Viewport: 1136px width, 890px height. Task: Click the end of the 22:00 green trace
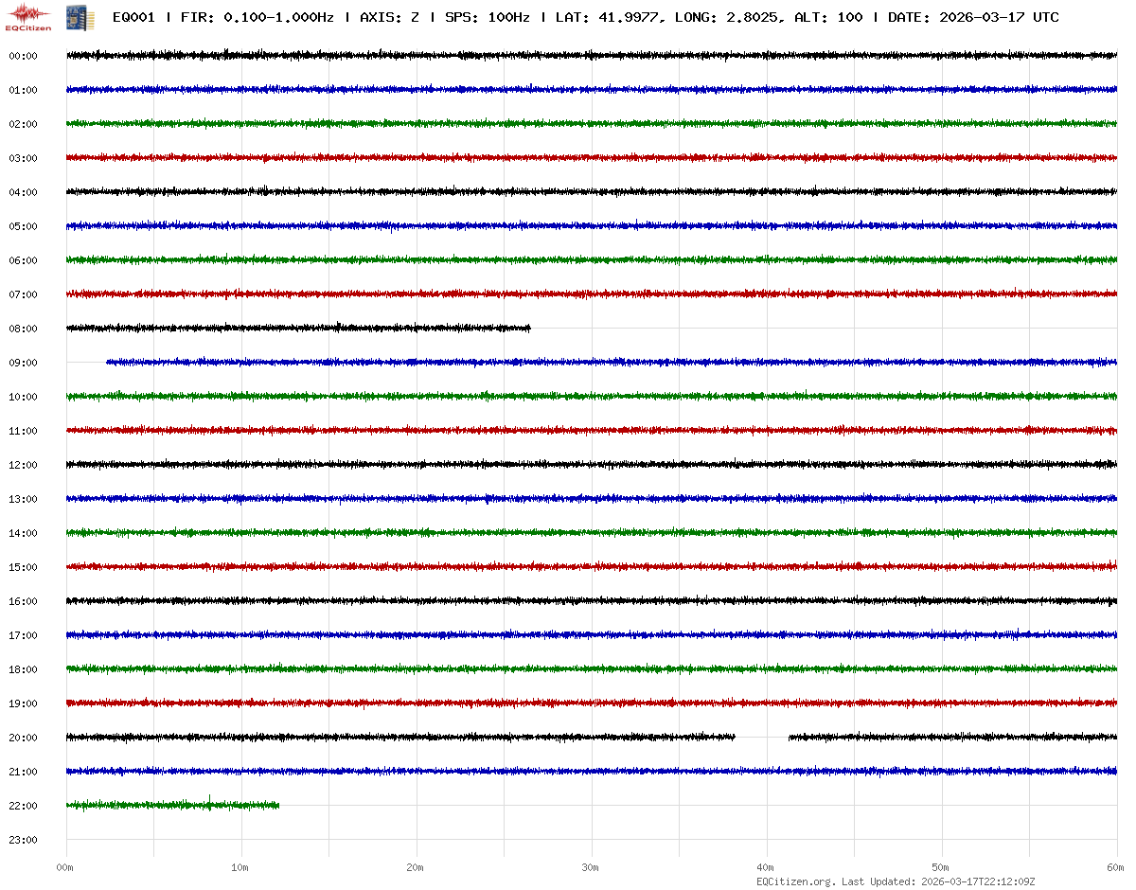tap(277, 805)
